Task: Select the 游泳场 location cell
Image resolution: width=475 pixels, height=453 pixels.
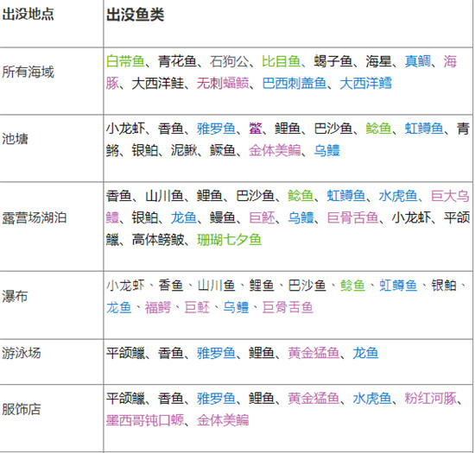Action: [22, 353]
